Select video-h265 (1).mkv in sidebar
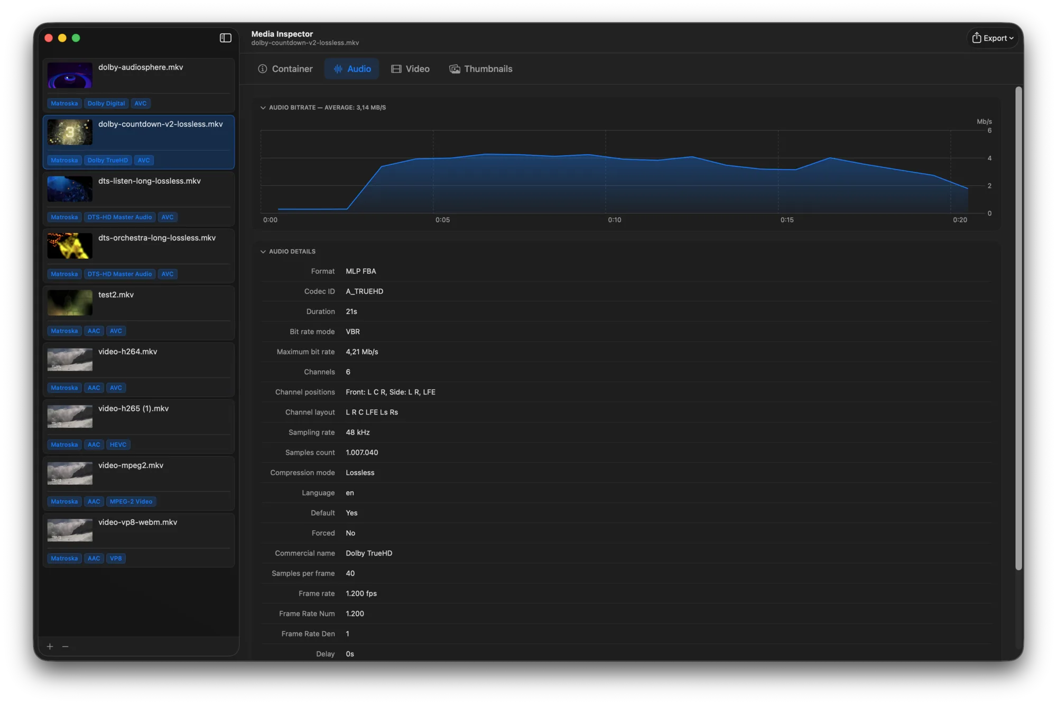 coord(138,427)
